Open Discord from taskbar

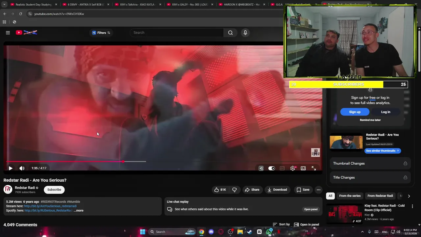pyautogui.click(x=211, y=232)
